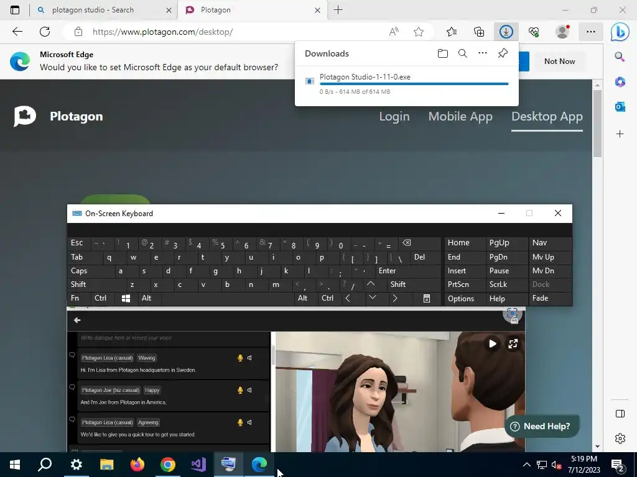The height and width of the screenshot is (477, 637).
Task: Open the Plotagon Studio-1-11-0.exe download
Action: [365, 77]
